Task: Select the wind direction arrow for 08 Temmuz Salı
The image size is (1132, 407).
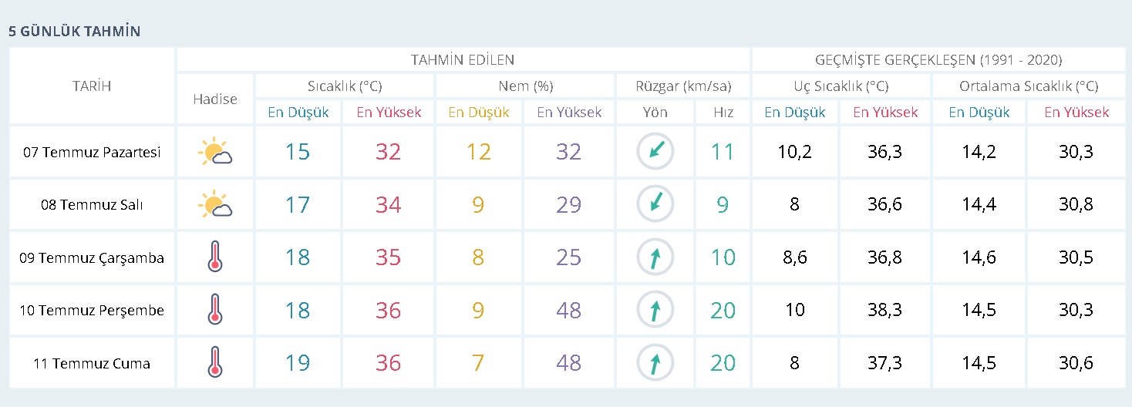Action: (x=655, y=205)
